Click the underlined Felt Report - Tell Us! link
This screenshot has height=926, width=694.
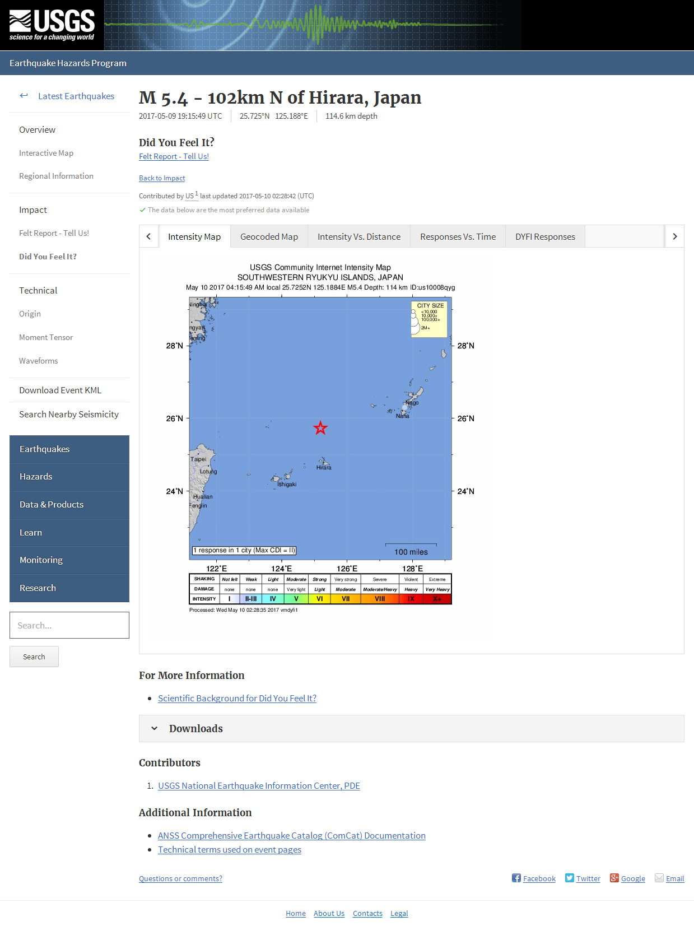pyautogui.click(x=174, y=156)
